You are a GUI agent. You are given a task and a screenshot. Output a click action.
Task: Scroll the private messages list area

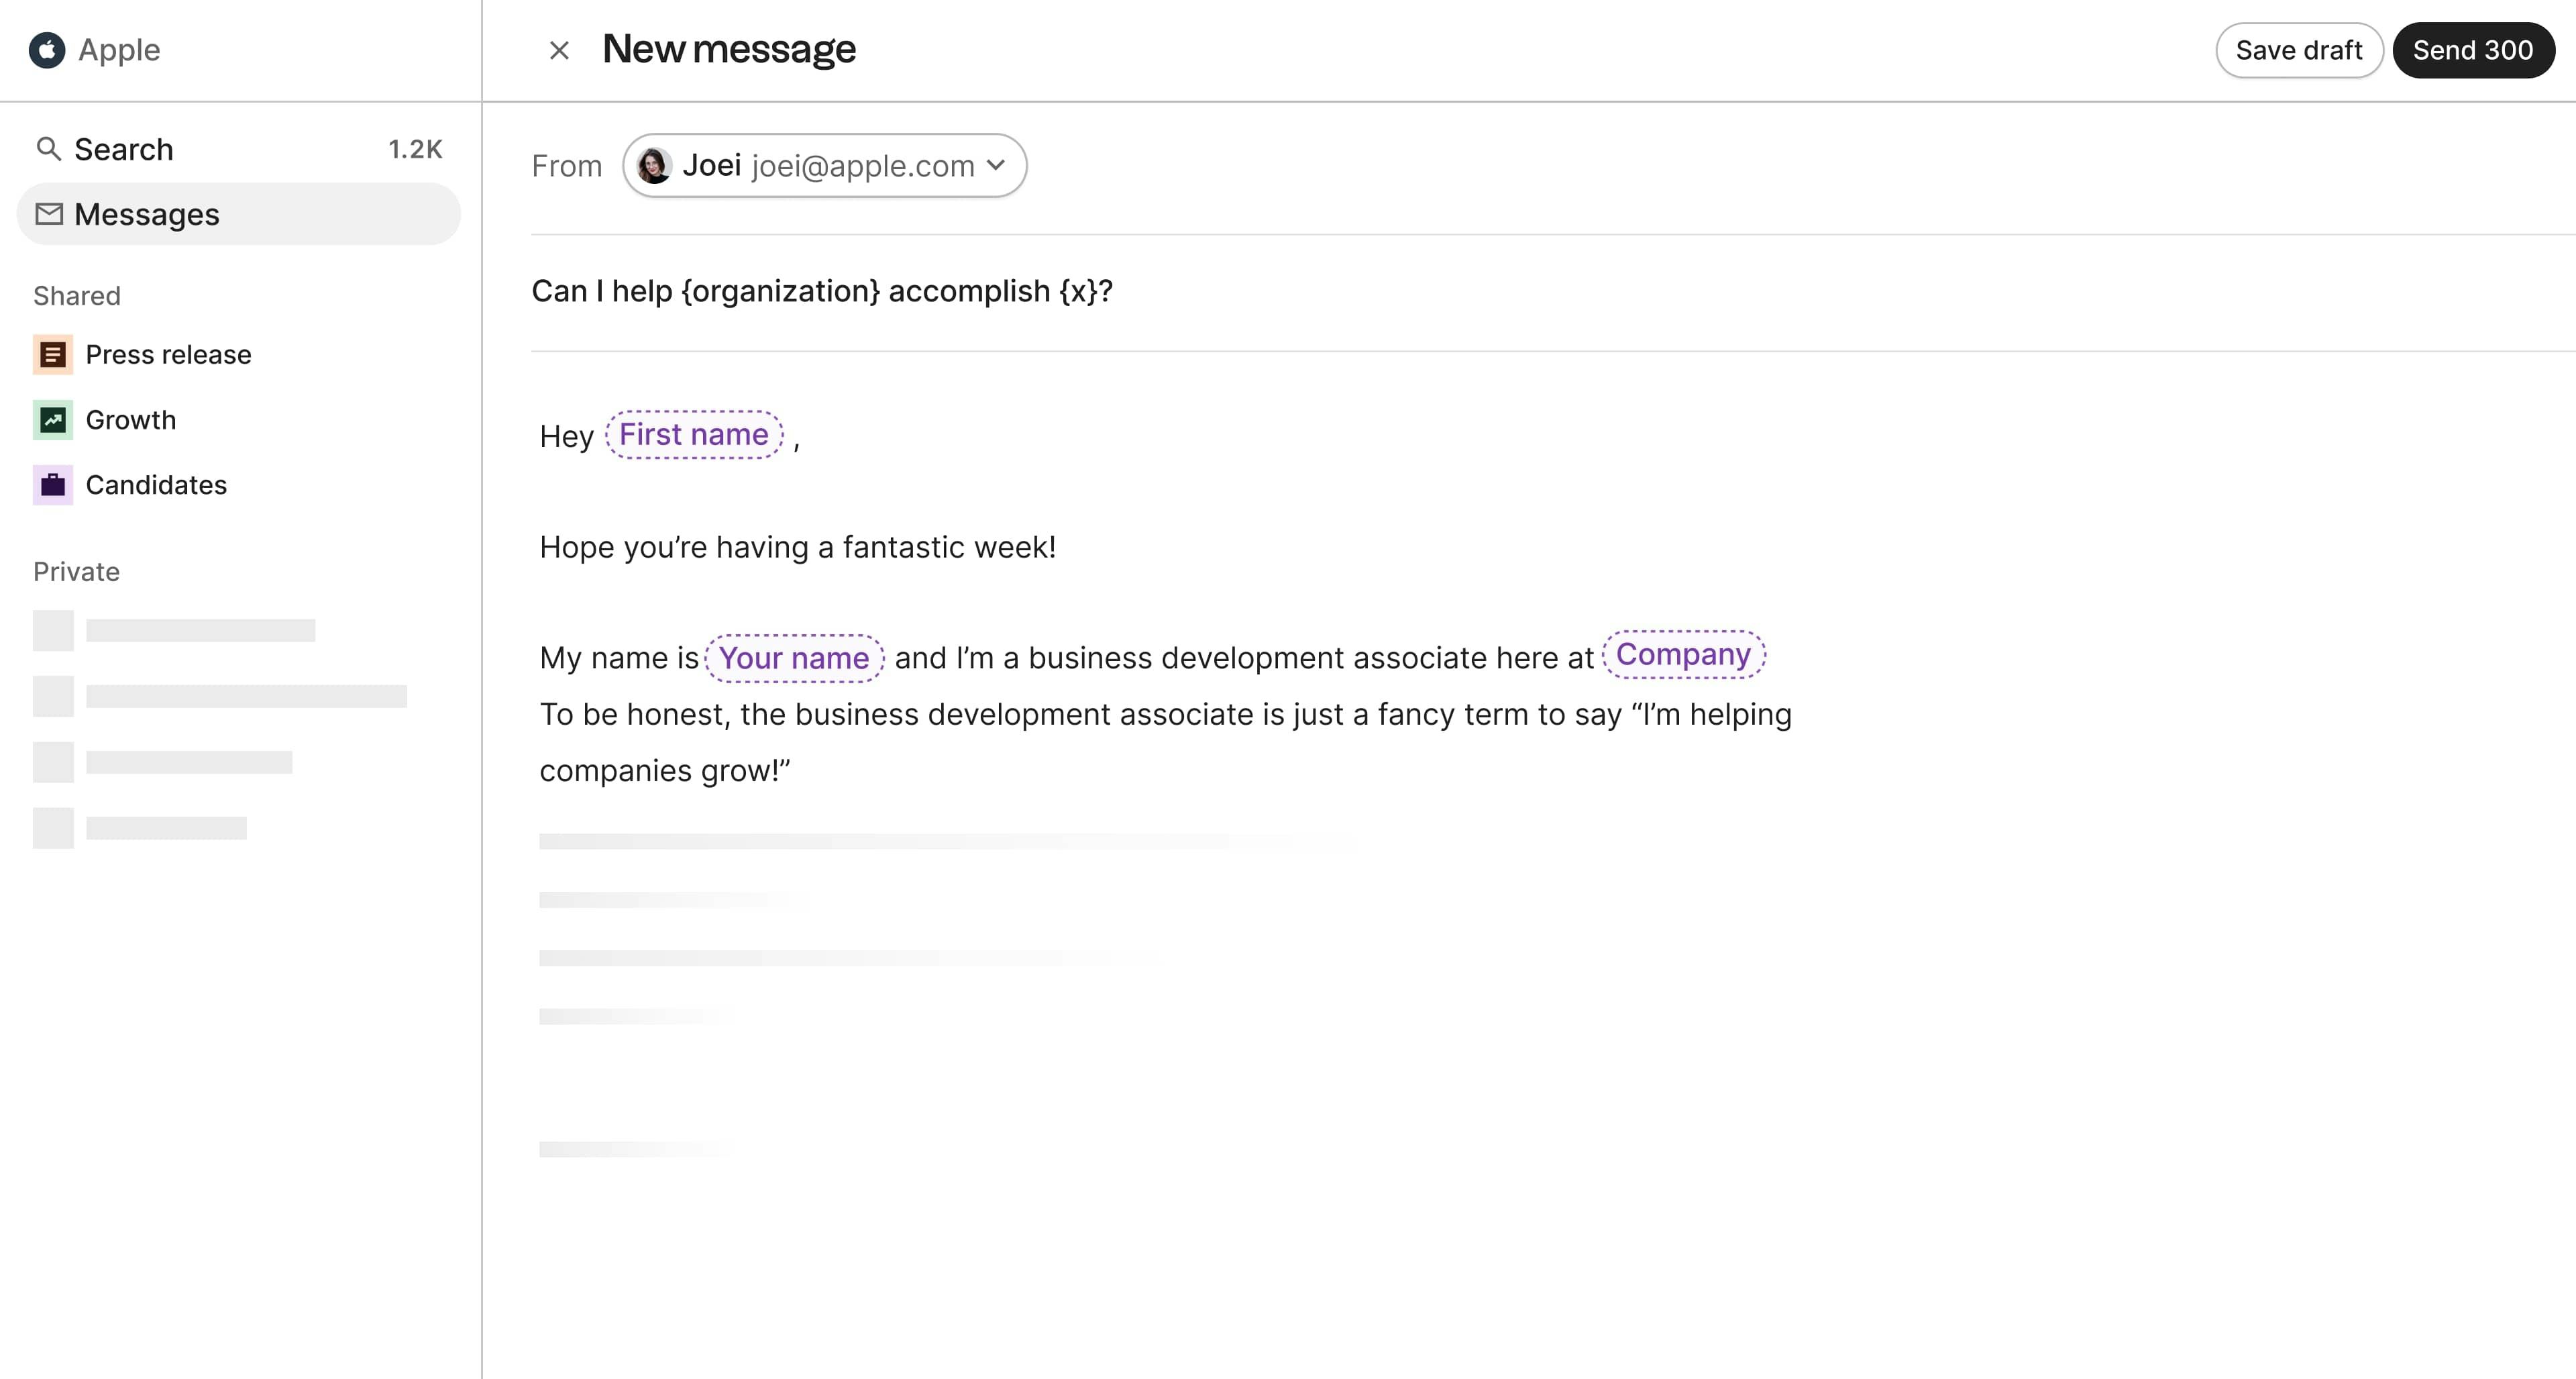239,725
